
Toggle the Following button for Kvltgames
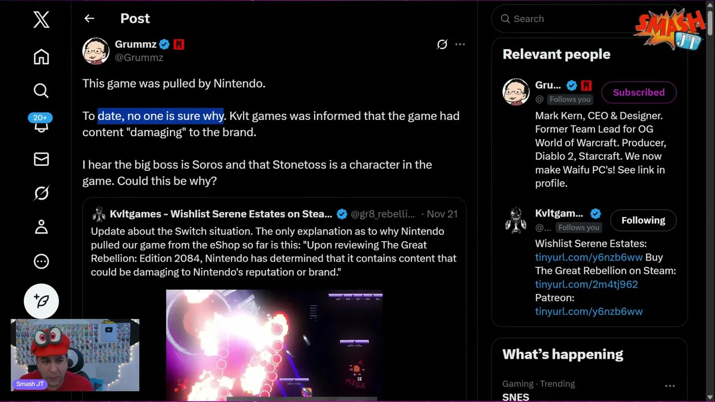(643, 221)
